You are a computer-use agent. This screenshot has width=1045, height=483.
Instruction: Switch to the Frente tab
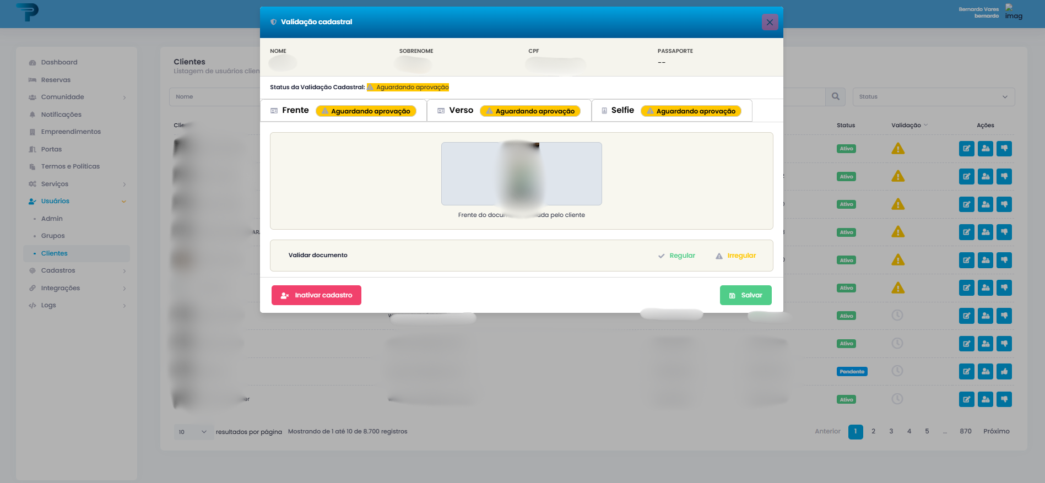tap(344, 111)
